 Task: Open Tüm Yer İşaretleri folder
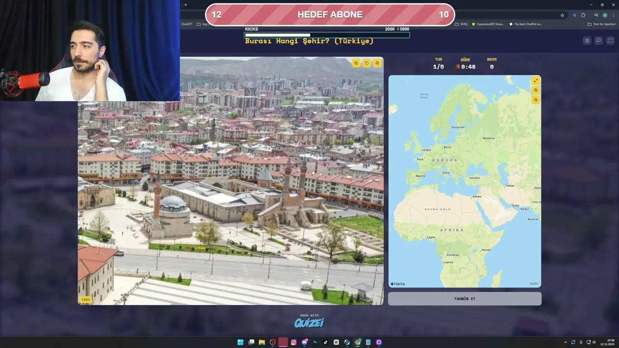pos(602,24)
